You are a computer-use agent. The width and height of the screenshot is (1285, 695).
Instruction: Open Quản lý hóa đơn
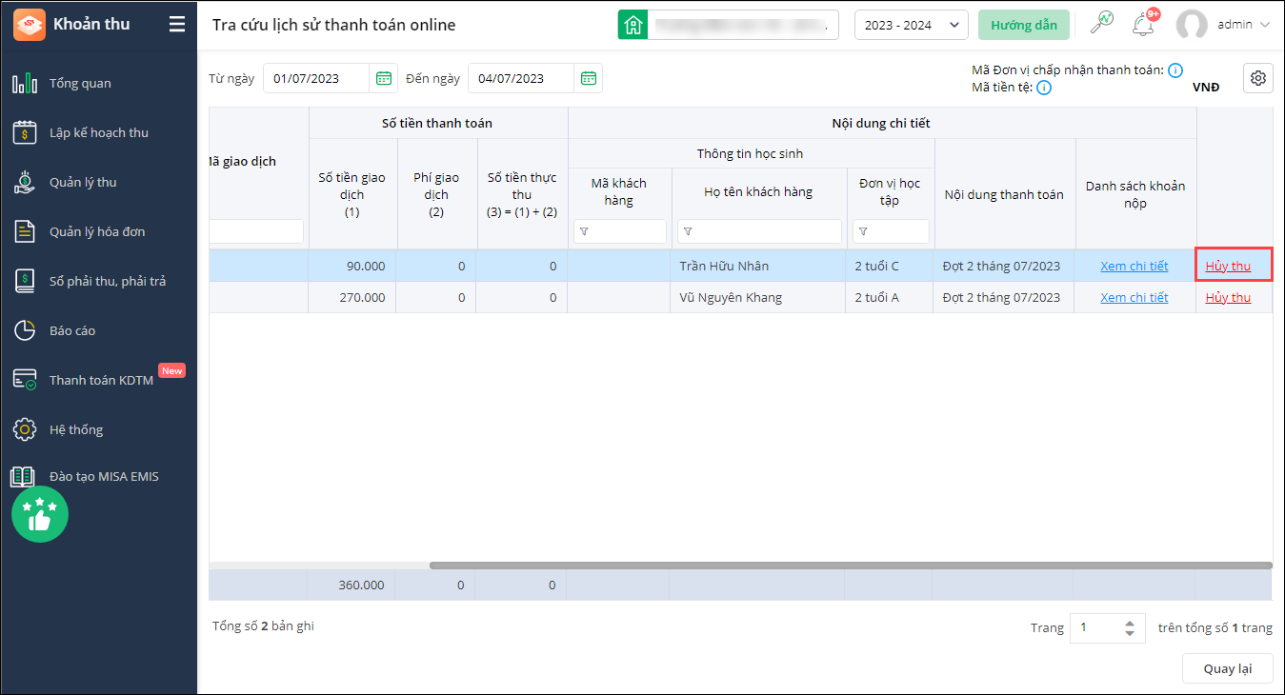[x=99, y=231]
